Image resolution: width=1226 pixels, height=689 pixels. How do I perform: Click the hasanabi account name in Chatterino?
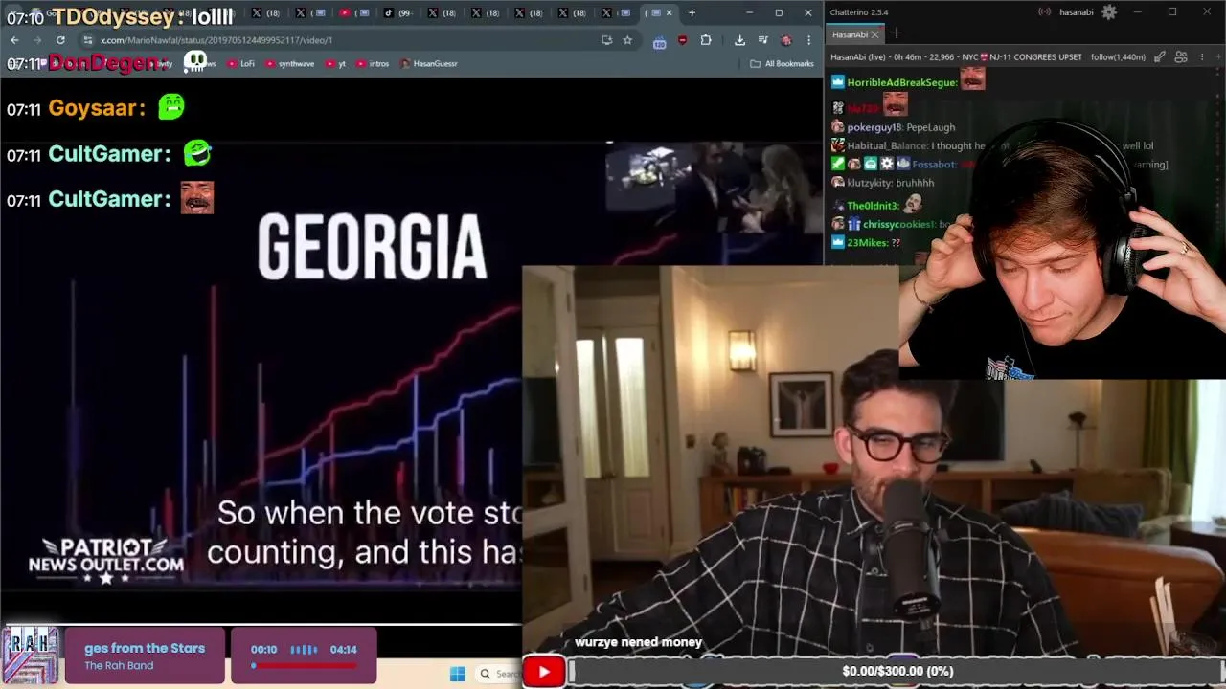tap(1077, 12)
